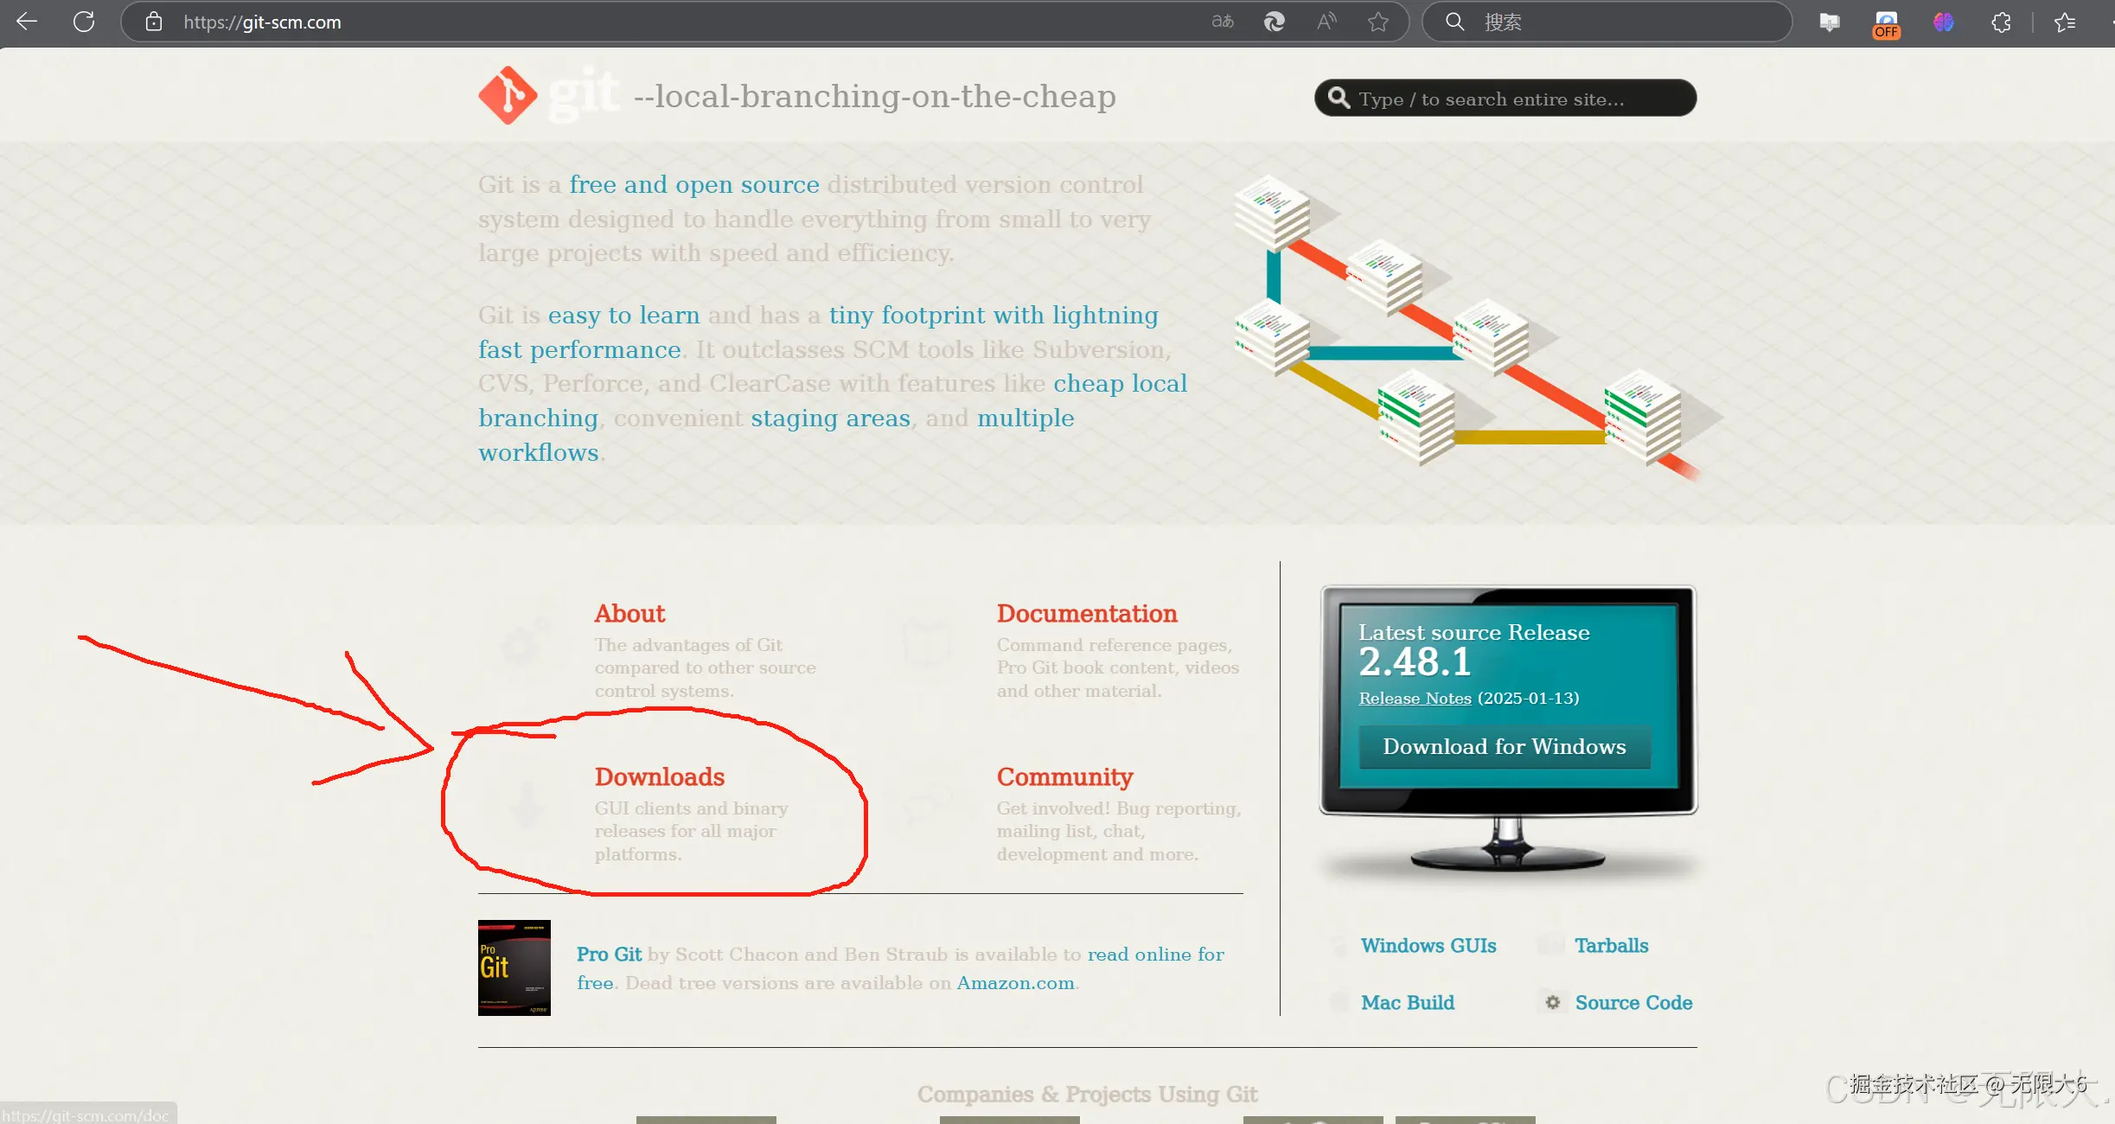Click the Pro Git book cover
Image resolution: width=2115 pixels, height=1124 pixels.
[514, 967]
